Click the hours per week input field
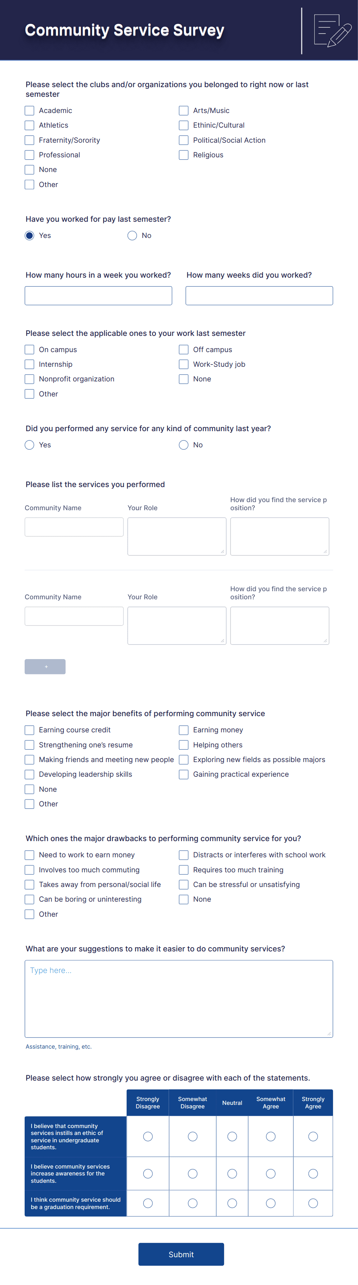Screen dimensions: 358x1285 tap(99, 296)
